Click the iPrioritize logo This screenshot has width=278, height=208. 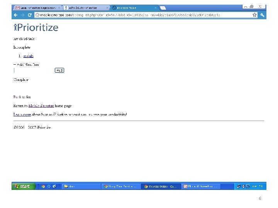(36, 27)
